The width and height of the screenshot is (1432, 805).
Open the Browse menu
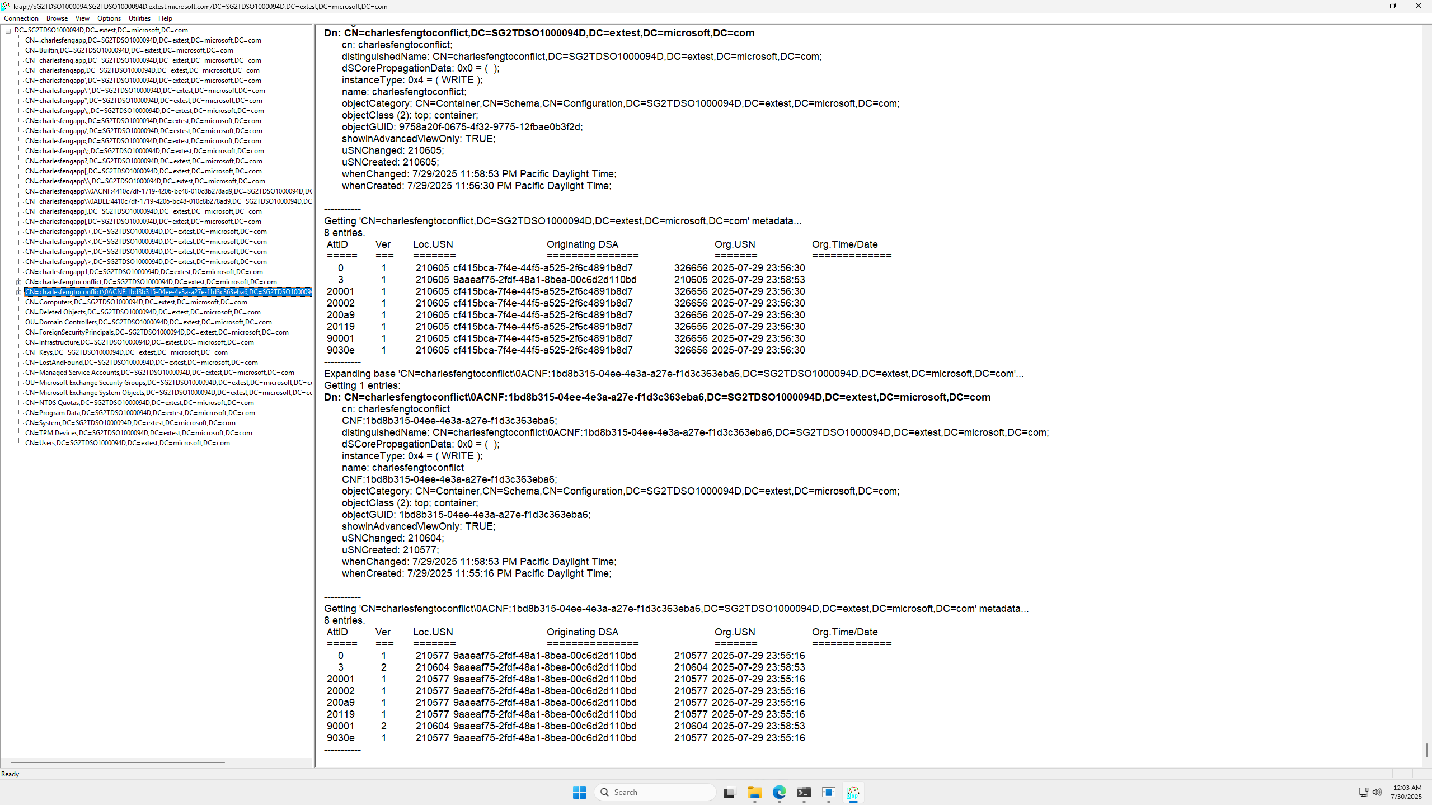pos(57,18)
